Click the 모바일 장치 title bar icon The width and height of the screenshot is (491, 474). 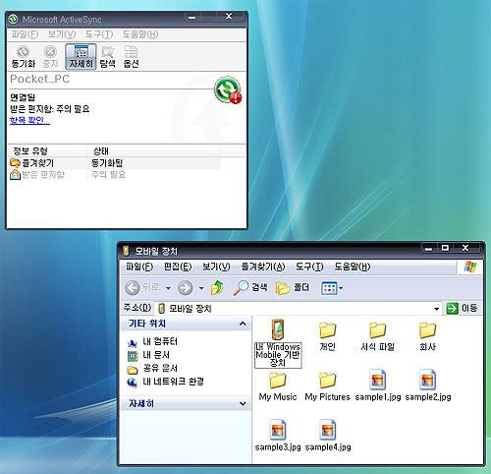coord(127,252)
